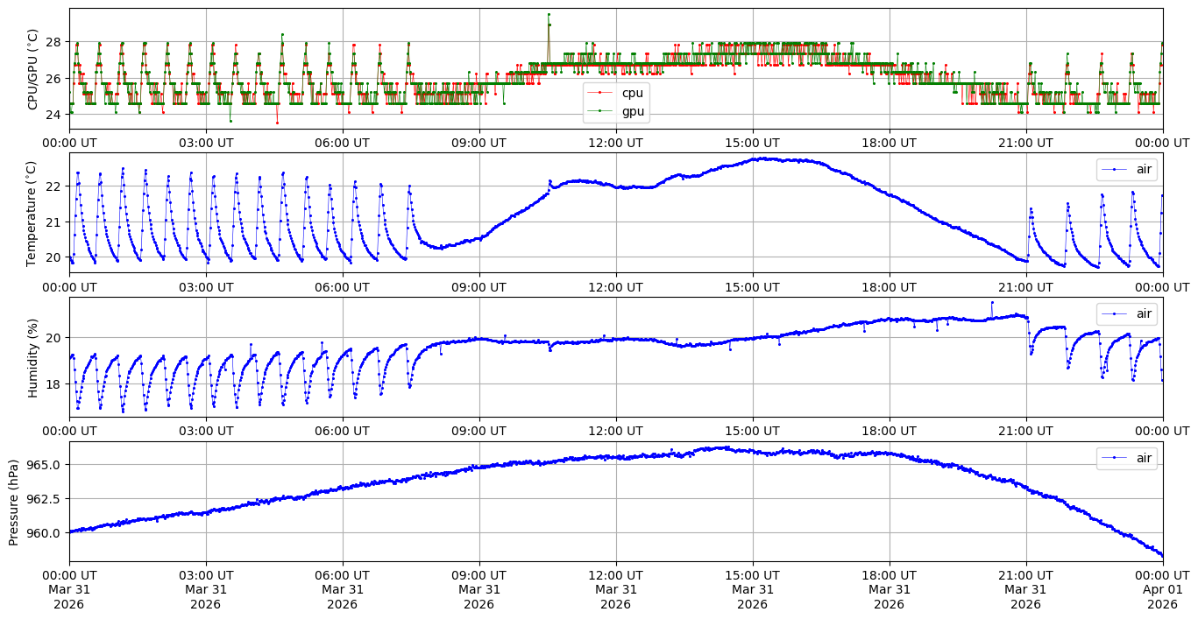This screenshot has width=1198, height=619.
Task: Click the Humidity (%) y-axis label
Action: click(33, 357)
